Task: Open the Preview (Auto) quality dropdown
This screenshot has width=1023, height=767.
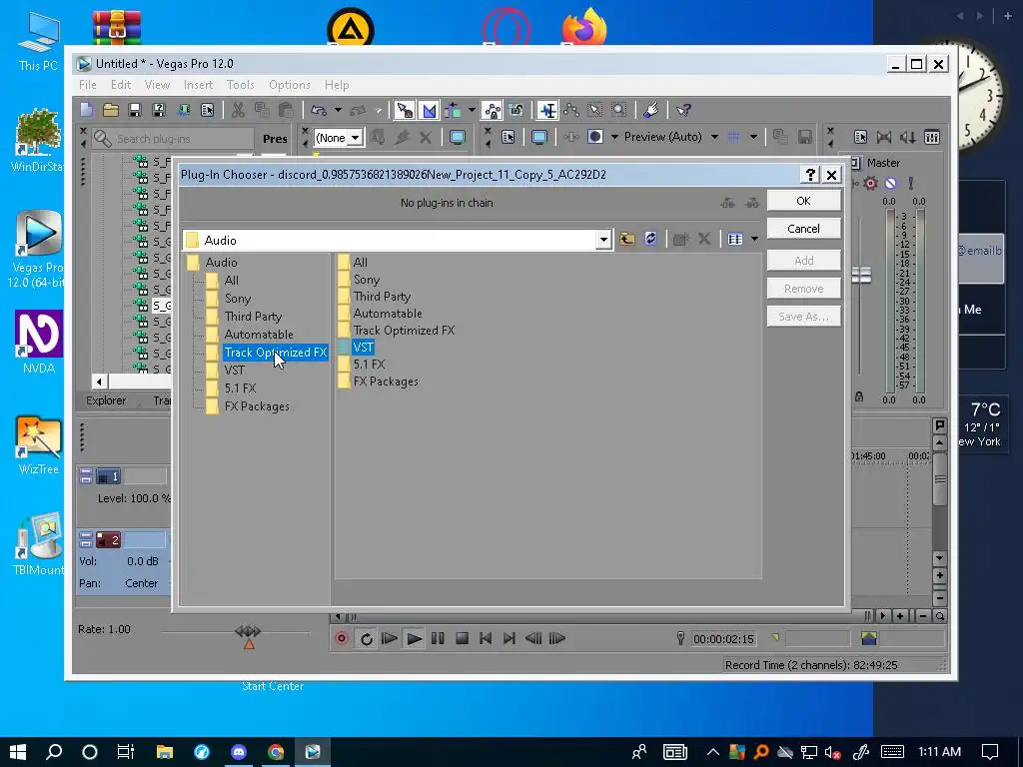Action: click(x=714, y=137)
